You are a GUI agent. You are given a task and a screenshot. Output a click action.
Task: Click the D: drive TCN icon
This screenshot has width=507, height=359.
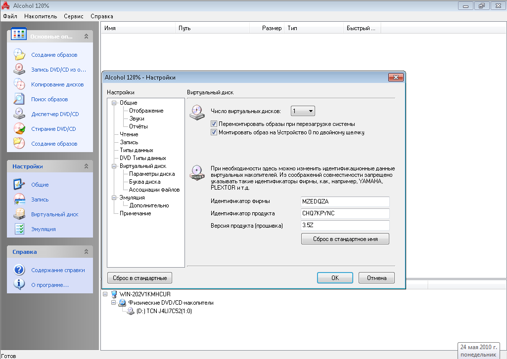[x=130, y=311]
